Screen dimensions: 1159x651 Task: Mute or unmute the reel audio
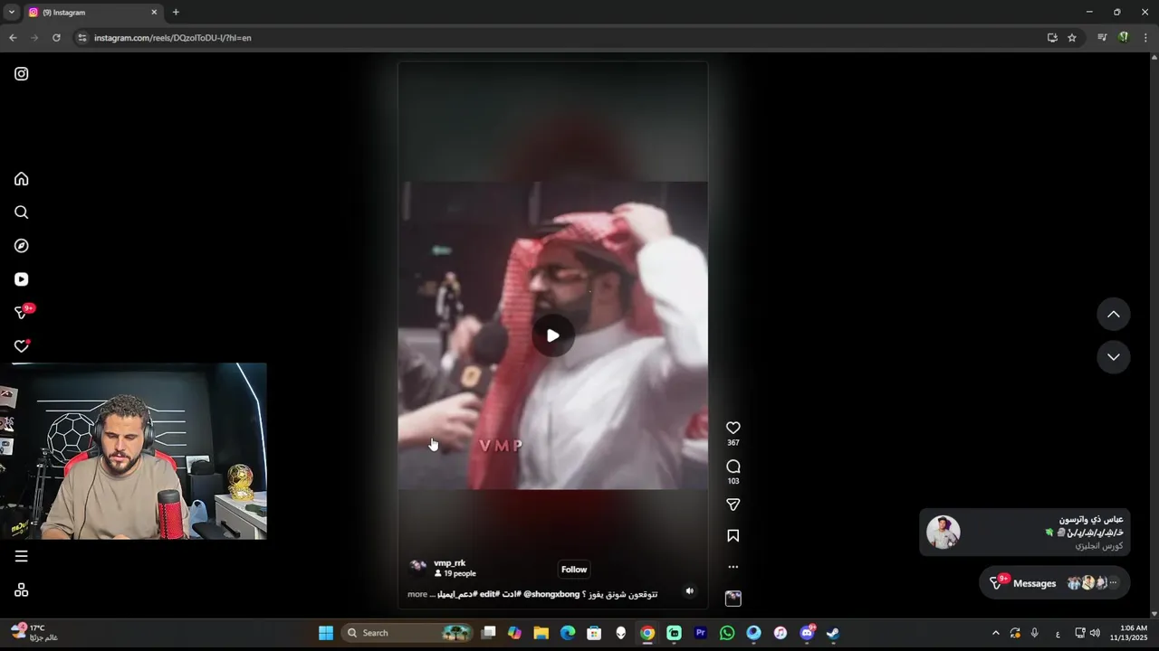[690, 591]
